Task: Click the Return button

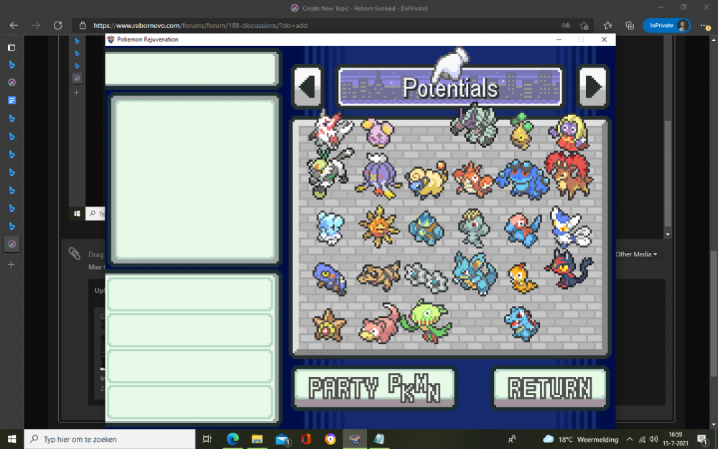Action: tap(550, 388)
